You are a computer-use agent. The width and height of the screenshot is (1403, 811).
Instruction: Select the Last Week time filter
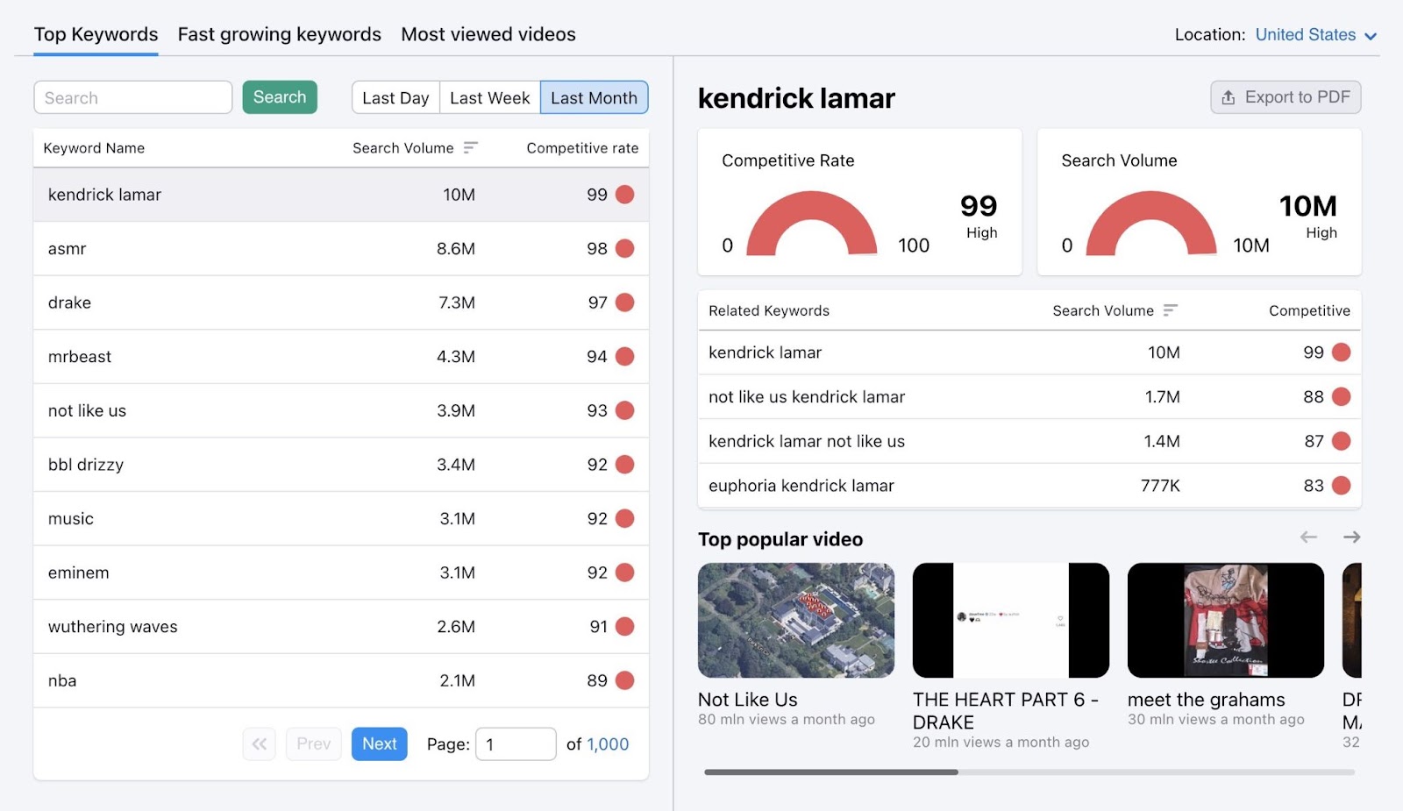(x=488, y=97)
